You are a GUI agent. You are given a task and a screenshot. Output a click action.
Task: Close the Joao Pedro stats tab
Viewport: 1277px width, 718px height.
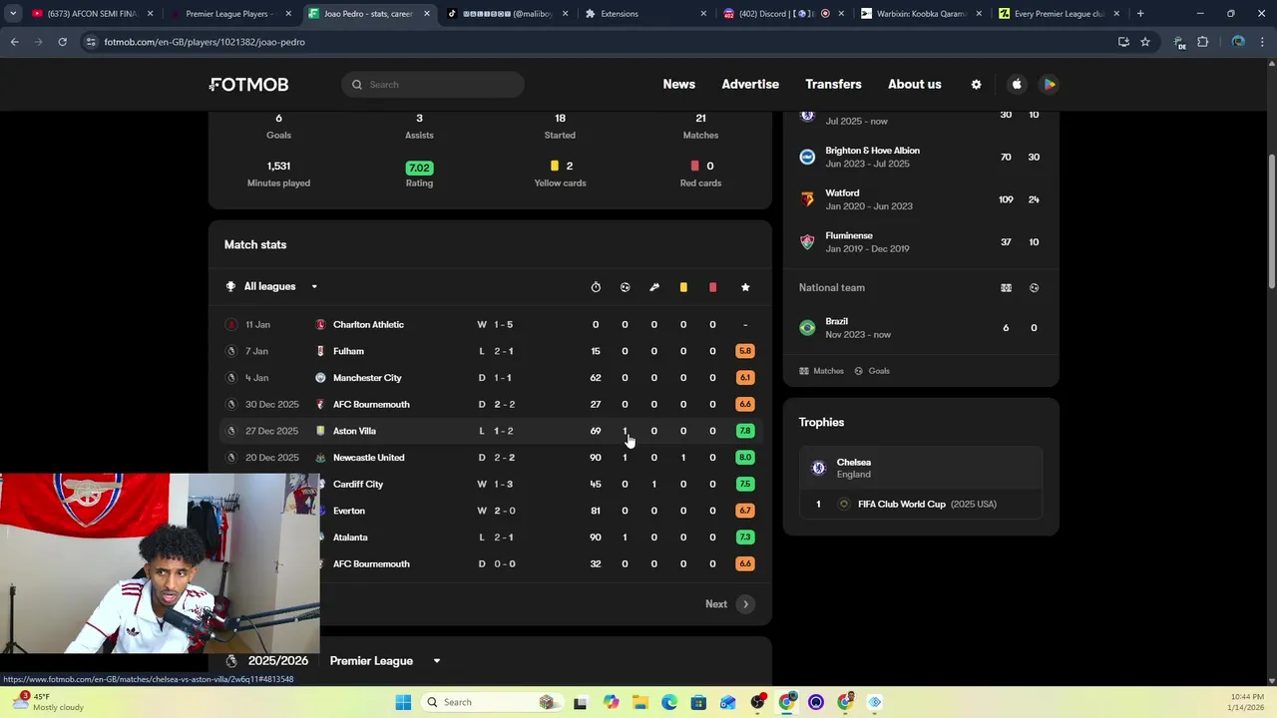pos(427,14)
